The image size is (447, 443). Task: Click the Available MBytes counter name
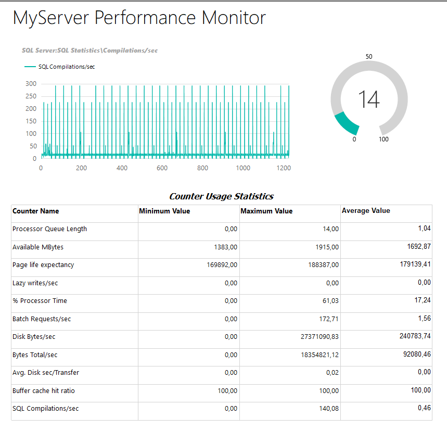38,247
